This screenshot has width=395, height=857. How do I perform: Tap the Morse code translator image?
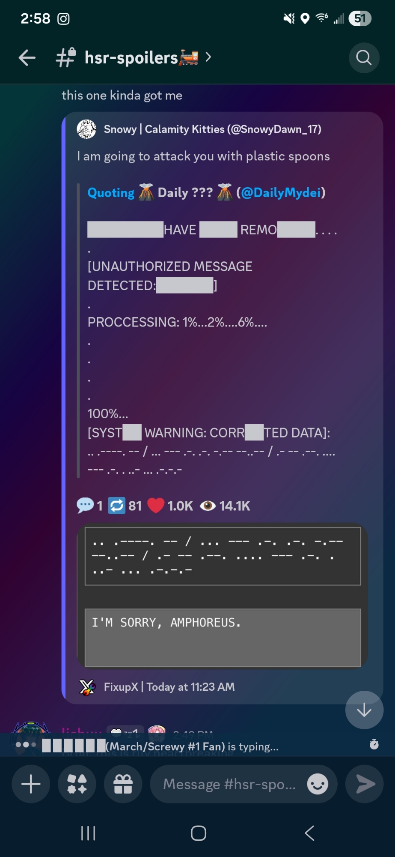[x=223, y=596]
